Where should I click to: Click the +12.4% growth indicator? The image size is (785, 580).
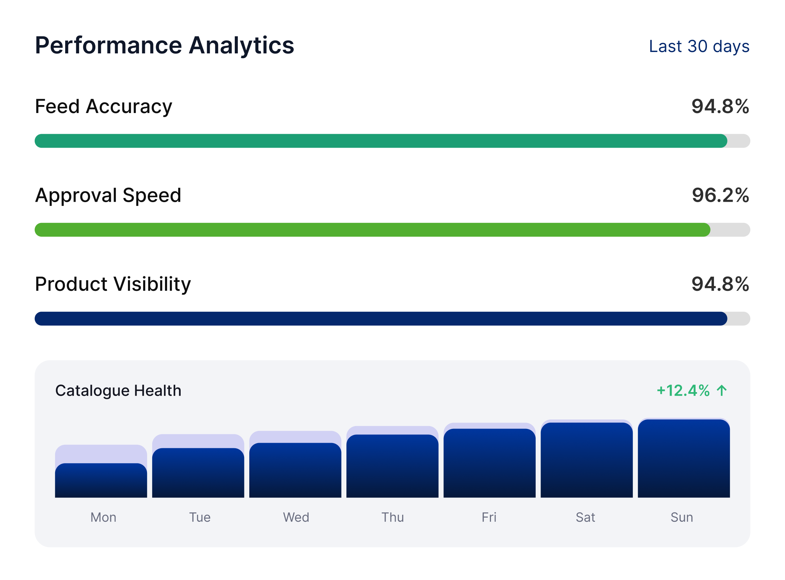[683, 390]
